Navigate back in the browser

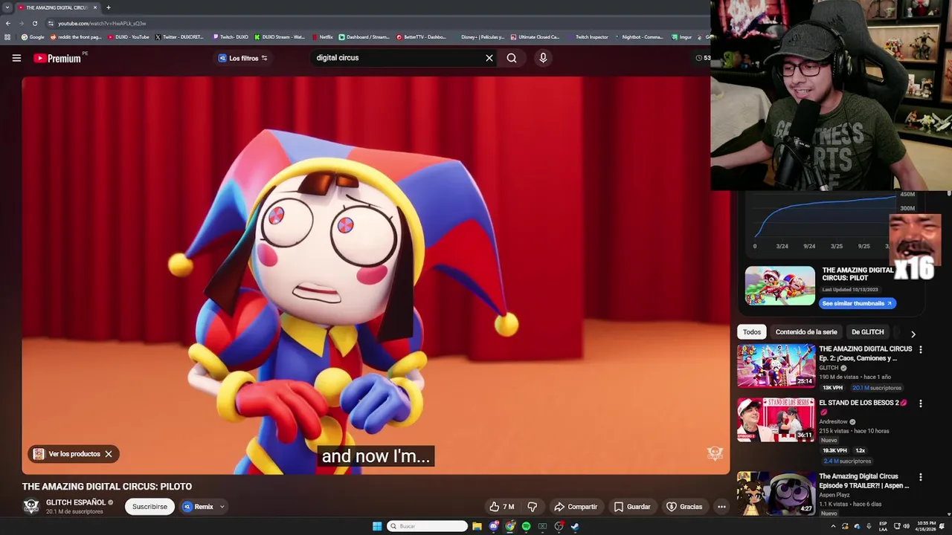pyautogui.click(x=8, y=23)
